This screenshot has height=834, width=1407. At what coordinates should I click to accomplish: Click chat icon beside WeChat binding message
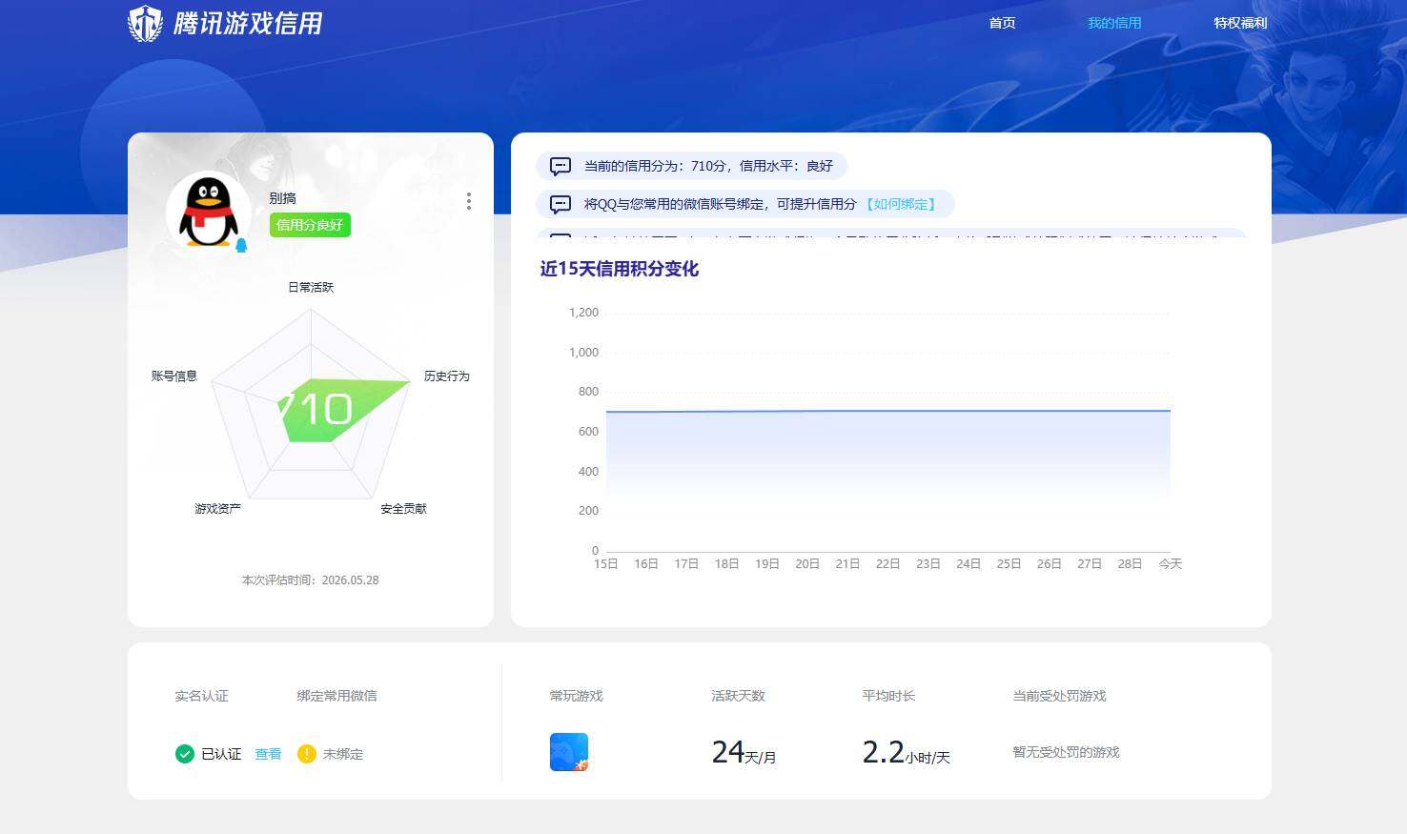(561, 204)
